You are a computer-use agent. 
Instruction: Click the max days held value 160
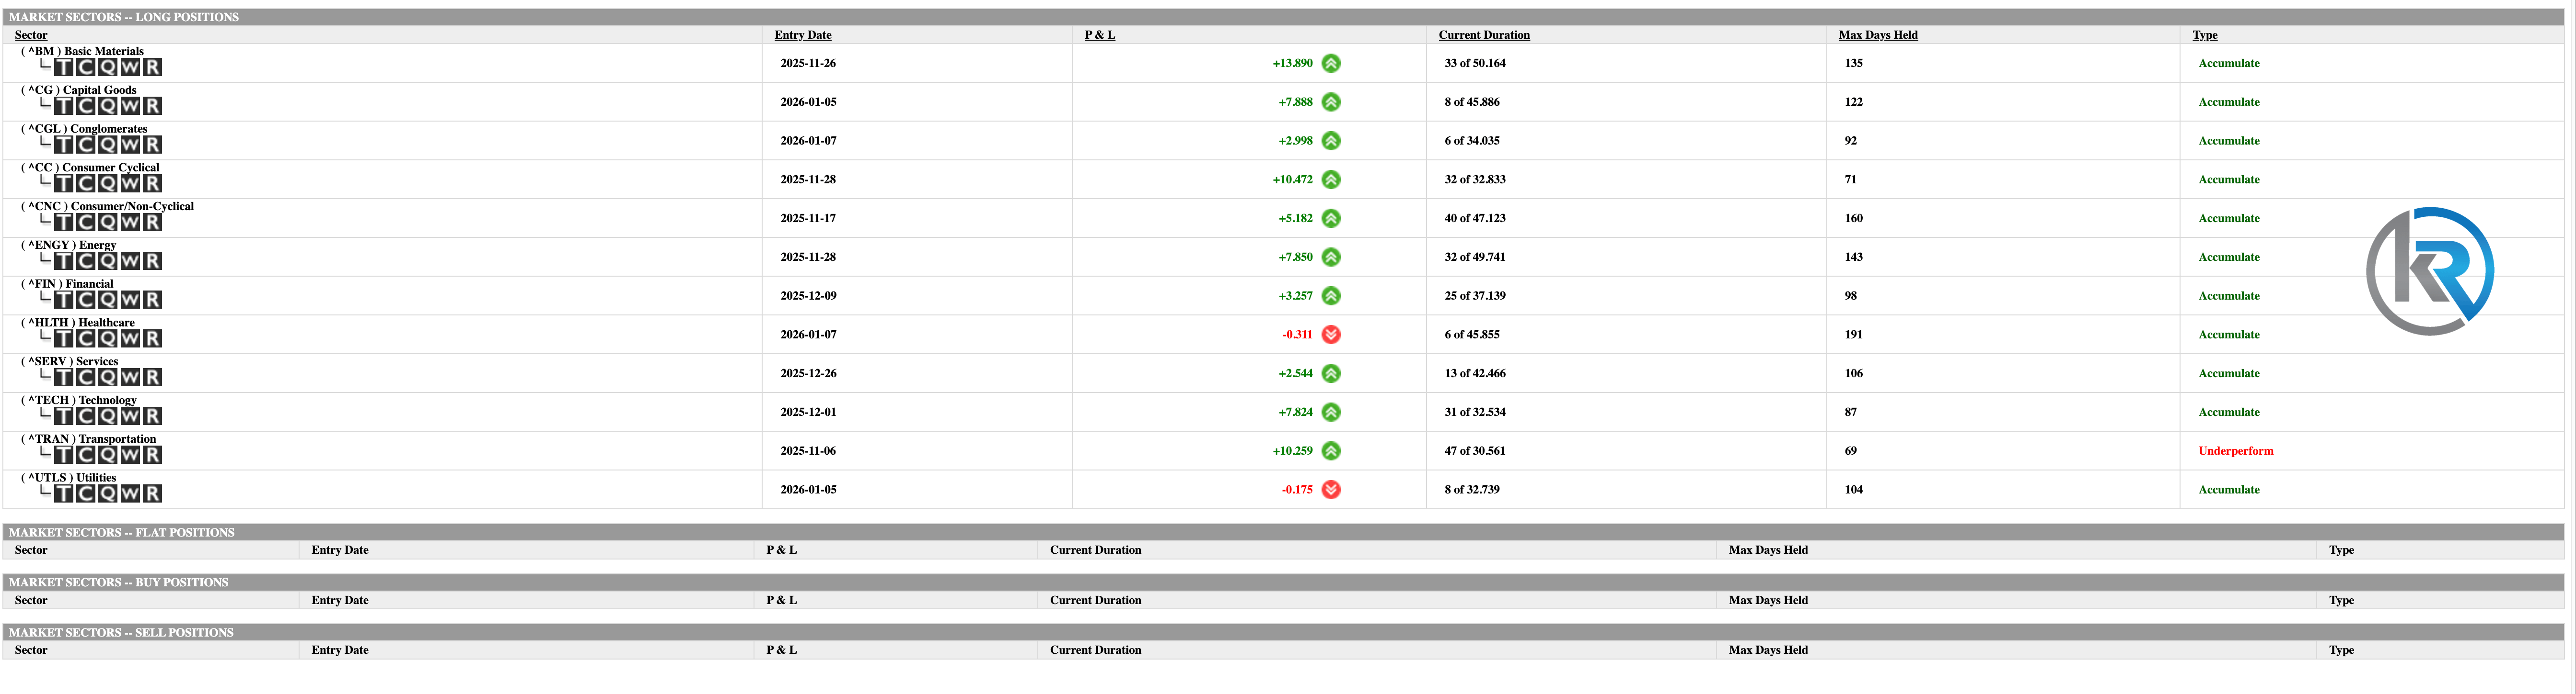[1853, 218]
